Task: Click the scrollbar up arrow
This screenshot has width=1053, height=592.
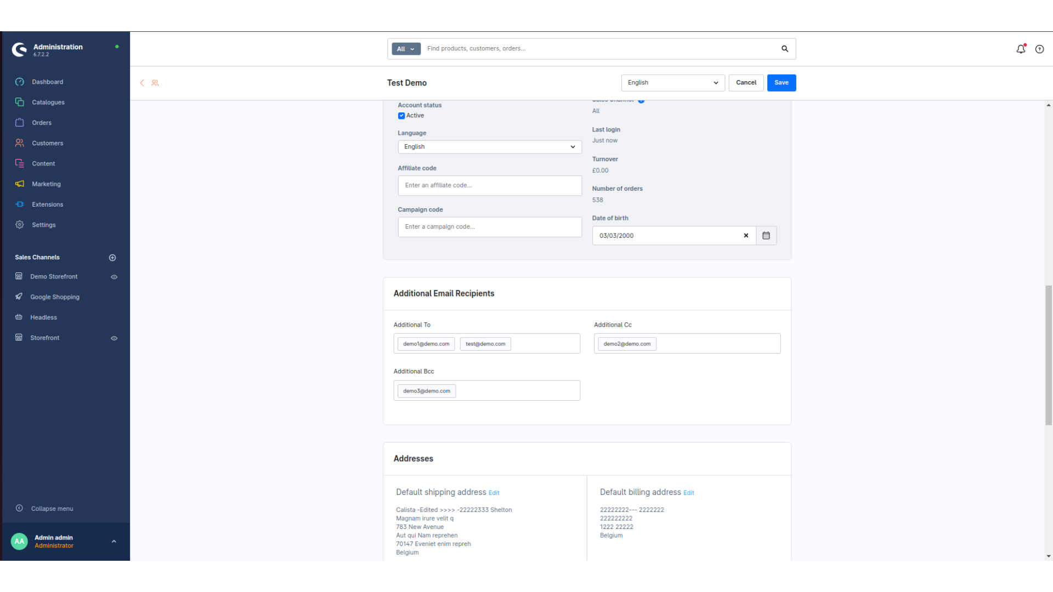Action: (1049, 105)
